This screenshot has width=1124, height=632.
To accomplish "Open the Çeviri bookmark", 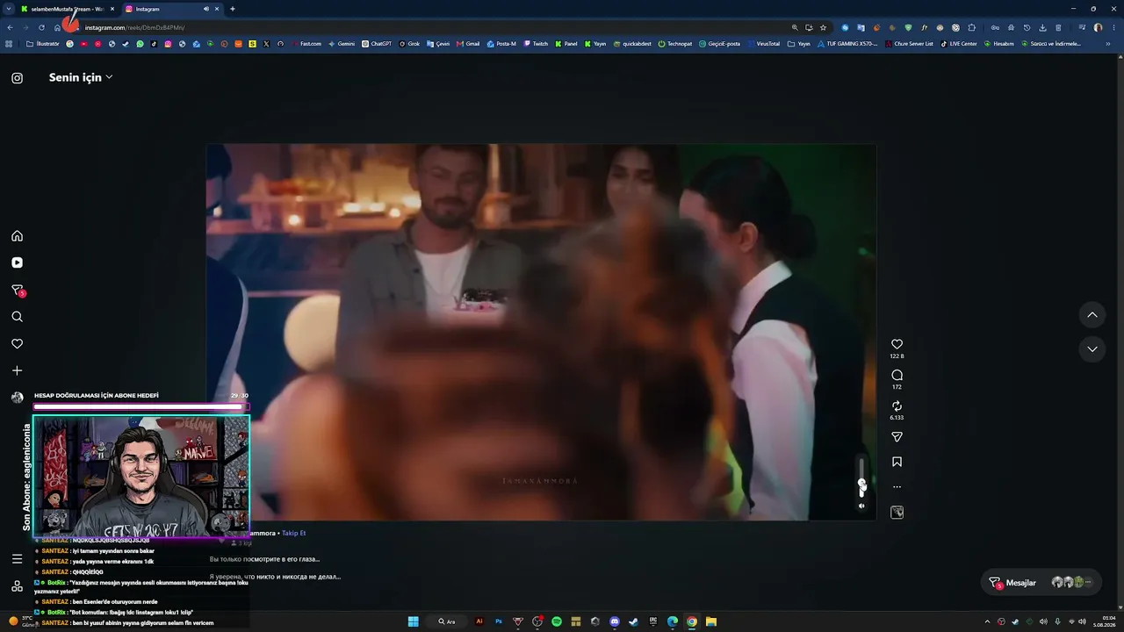I will pos(438,44).
